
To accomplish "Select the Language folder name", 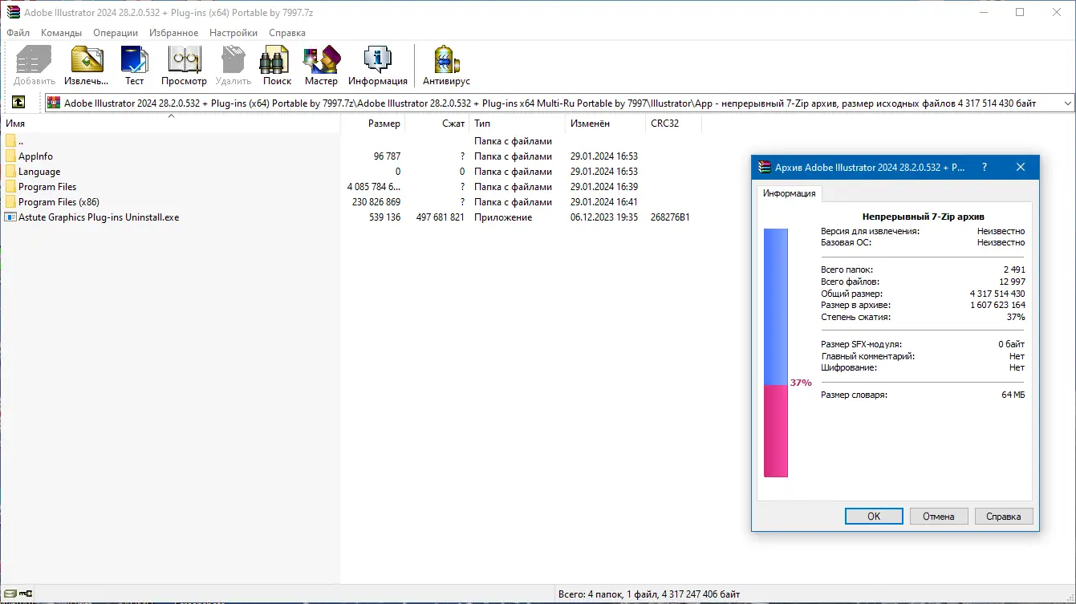I will point(39,172).
